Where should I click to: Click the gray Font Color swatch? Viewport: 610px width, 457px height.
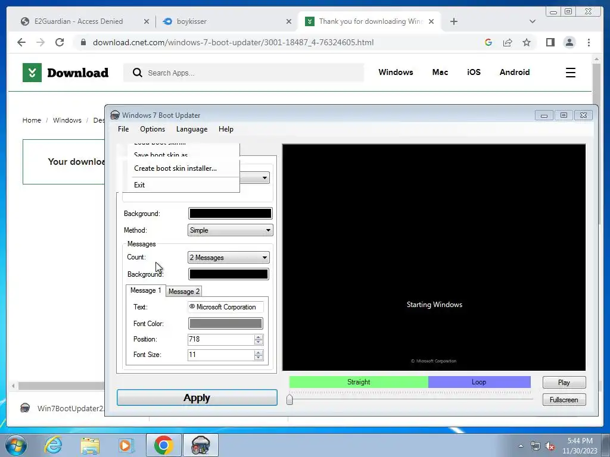pos(225,323)
